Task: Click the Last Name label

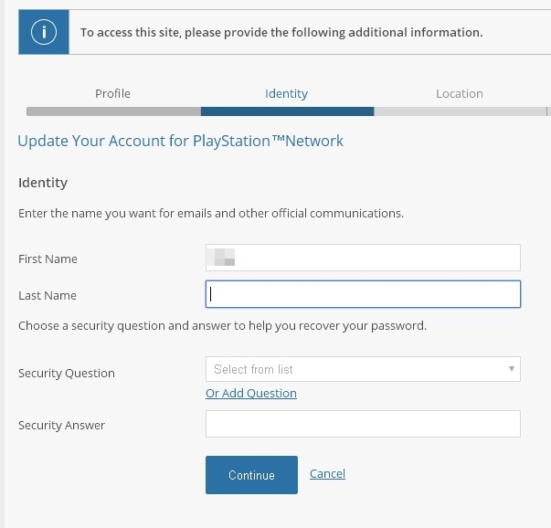Action: point(48,295)
